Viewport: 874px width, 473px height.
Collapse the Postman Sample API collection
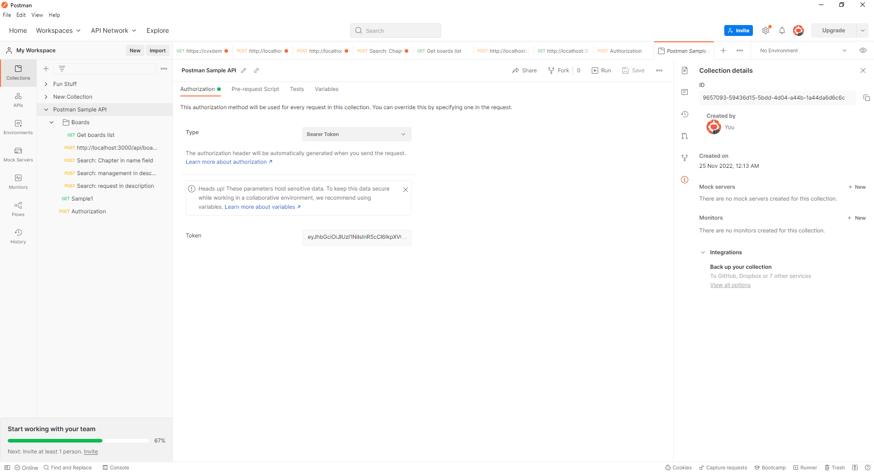(46, 110)
